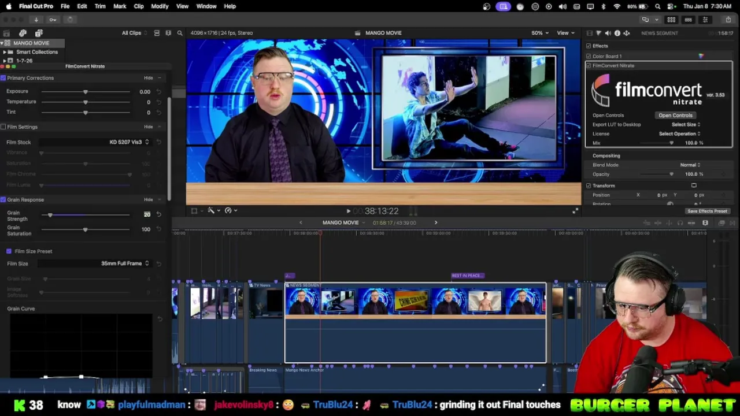Viewport: 740px width, 416px height.
Task: Reset the Exposure parameter arrow
Action: [x=158, y=92]
